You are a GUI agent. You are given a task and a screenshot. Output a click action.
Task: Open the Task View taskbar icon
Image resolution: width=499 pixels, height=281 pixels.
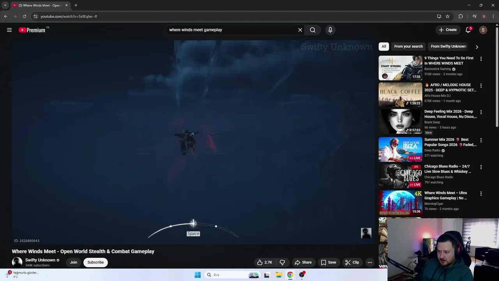point(267,275)
